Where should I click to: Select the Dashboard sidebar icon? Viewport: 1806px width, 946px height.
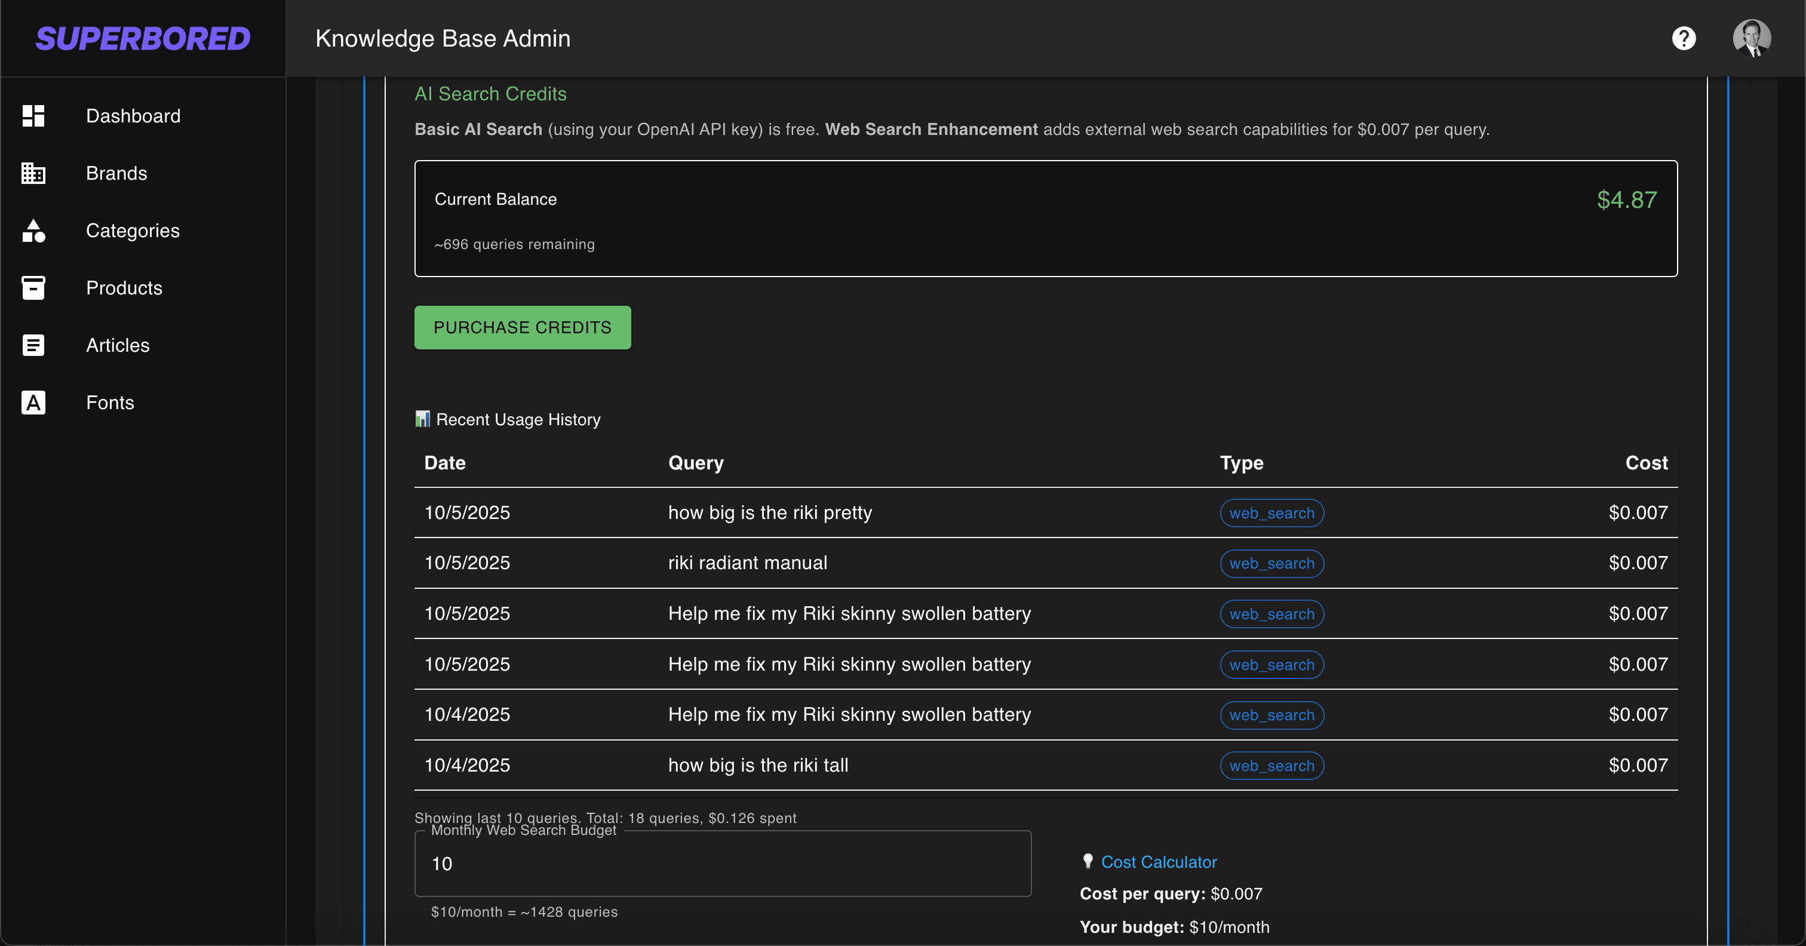point(33,116)
